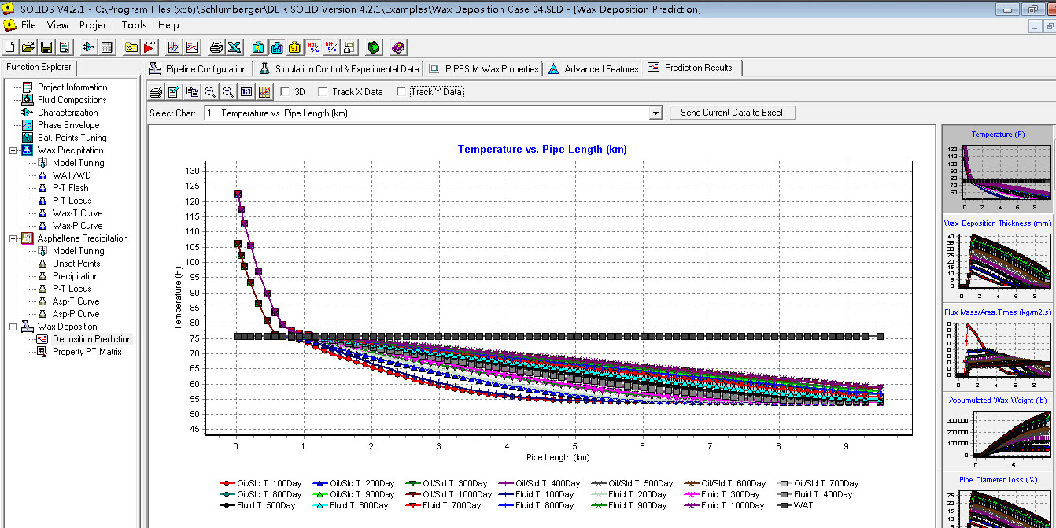
Task: Click the yellow folder icon beside Run
Action: 131,47
